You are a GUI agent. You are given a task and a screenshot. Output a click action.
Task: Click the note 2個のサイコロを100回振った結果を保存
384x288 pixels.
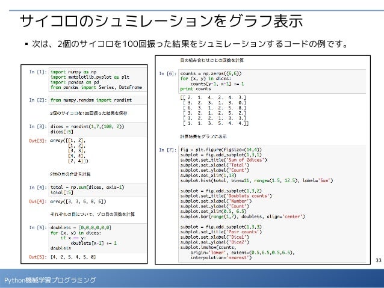(x=88, y=113)
